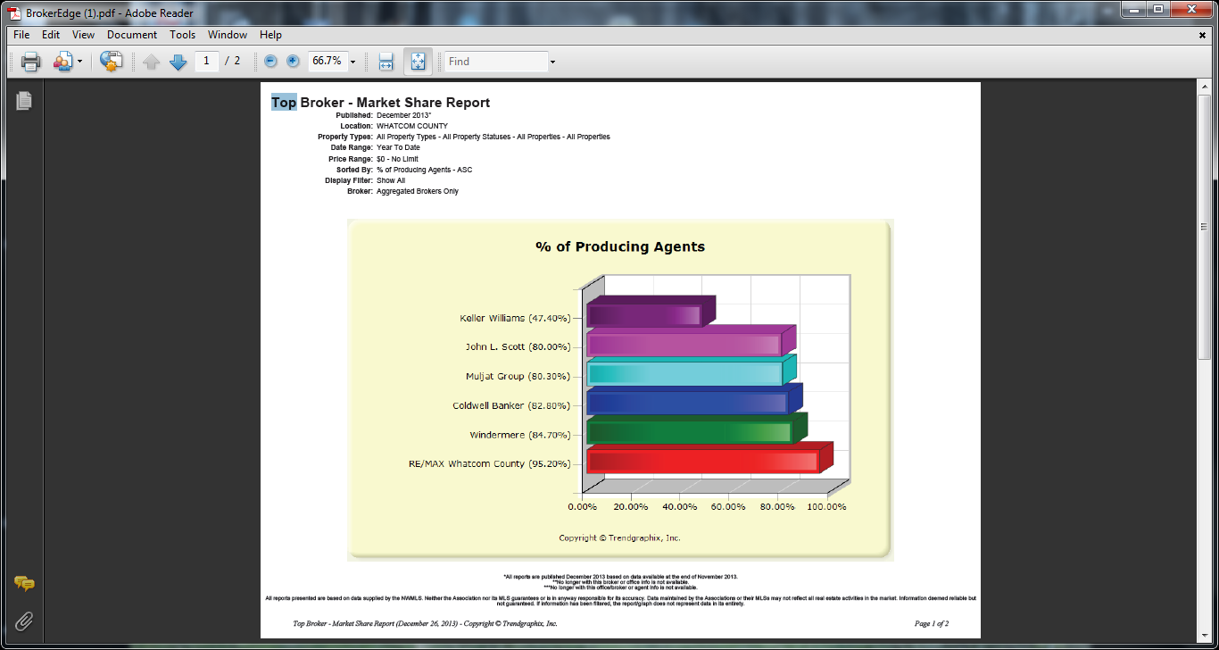Click the scrollbar up arrow
Screen dimensions: 1219x650
coord(1204,87)
